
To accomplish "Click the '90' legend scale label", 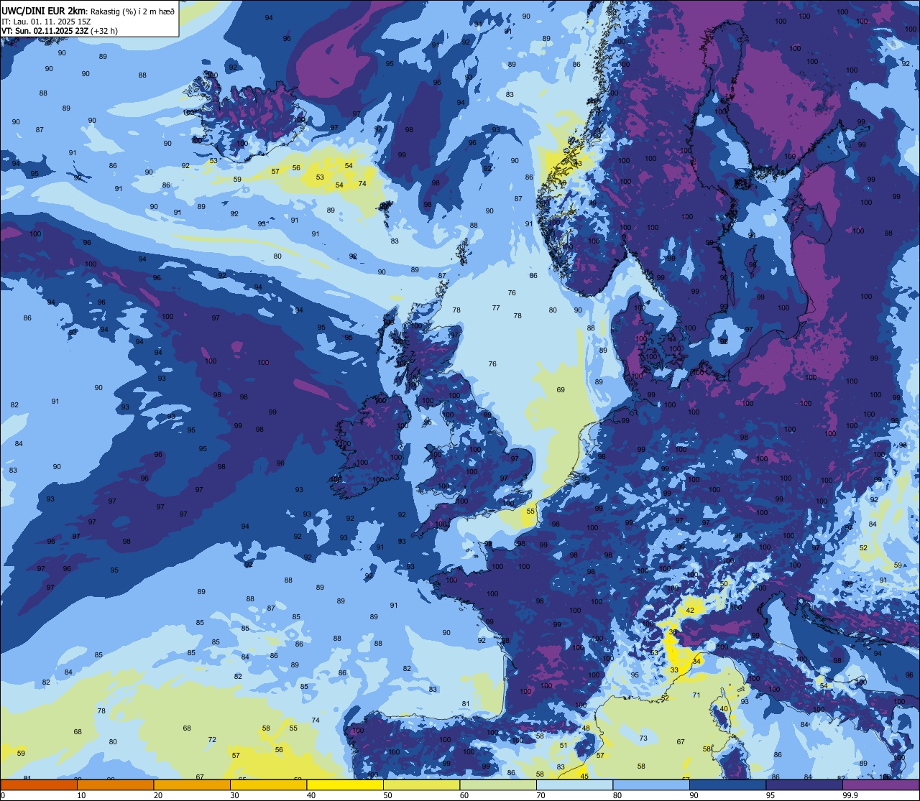I will [x=694, y=795].
